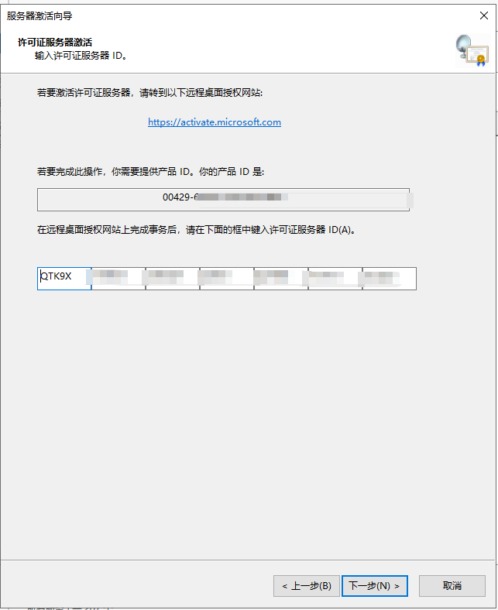The image size is (498, 610).
Task: Click the license certificate icon in the header
Action: pyautogui.click(x=472, y=51)
